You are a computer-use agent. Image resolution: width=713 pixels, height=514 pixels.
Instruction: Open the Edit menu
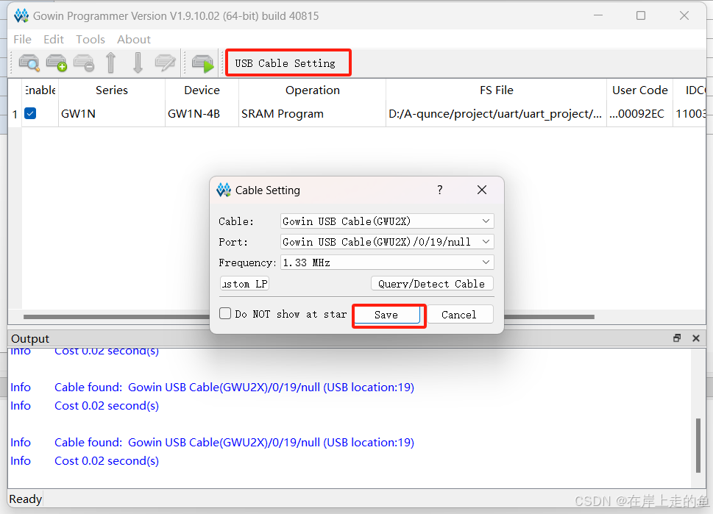tap(54, 40)
